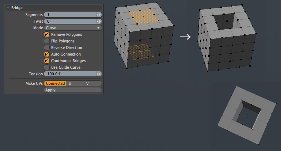Click the Segments stepper arrows

[x=99, y=15]
